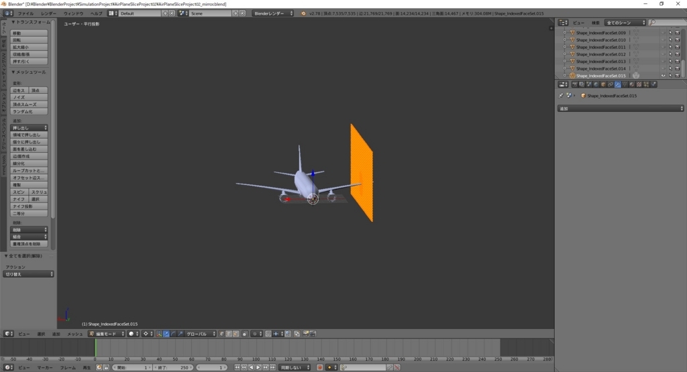Open the メッシュ menu in 3D header
687x372 pixels.
click(x=74, y=334)
